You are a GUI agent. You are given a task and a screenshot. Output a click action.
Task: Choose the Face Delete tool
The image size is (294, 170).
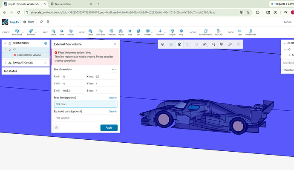53,32
